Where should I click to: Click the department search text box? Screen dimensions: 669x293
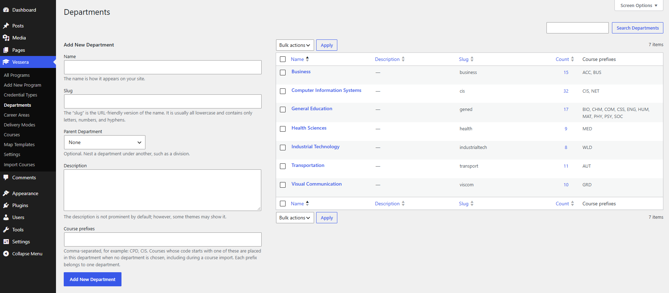tap(577, 28)
